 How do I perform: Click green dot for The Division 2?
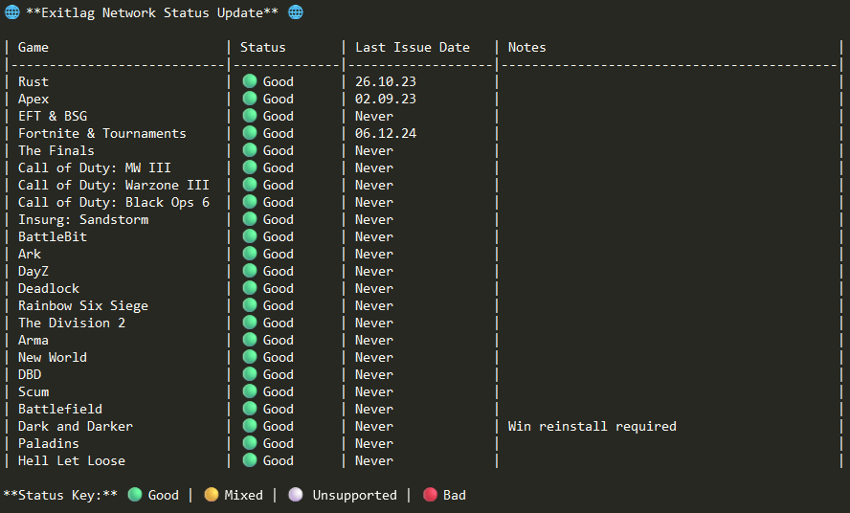pyautogui.click(x=250, y=323)
